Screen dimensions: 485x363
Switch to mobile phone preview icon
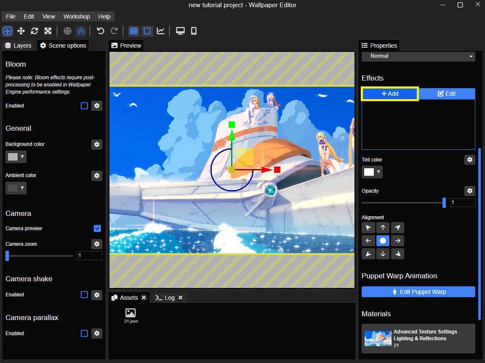(194, 31)
